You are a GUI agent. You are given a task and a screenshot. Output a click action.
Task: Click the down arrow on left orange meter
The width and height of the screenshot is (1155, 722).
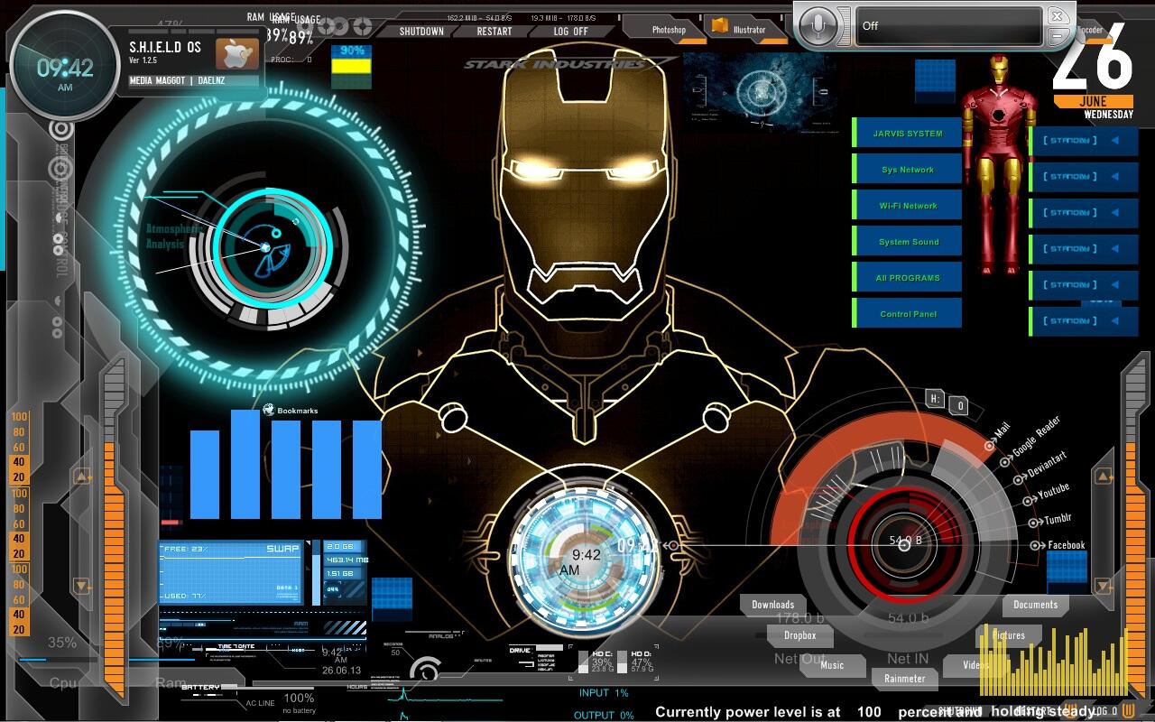pos(82,586)
